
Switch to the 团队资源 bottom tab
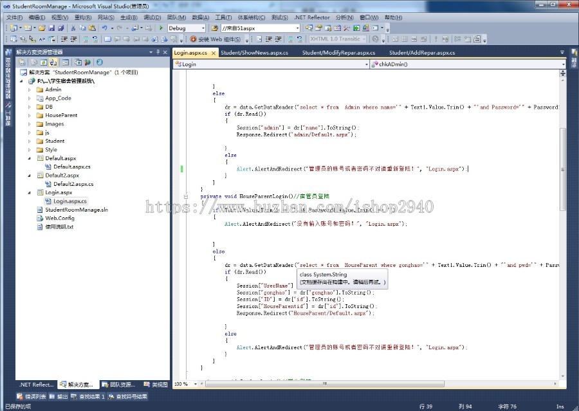[x=118, y=385]
